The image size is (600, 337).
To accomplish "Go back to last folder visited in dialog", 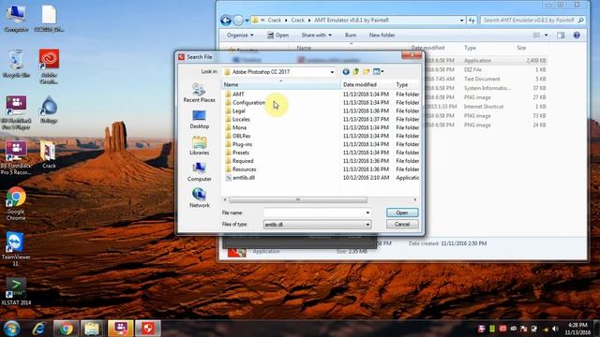I will 346,72.
